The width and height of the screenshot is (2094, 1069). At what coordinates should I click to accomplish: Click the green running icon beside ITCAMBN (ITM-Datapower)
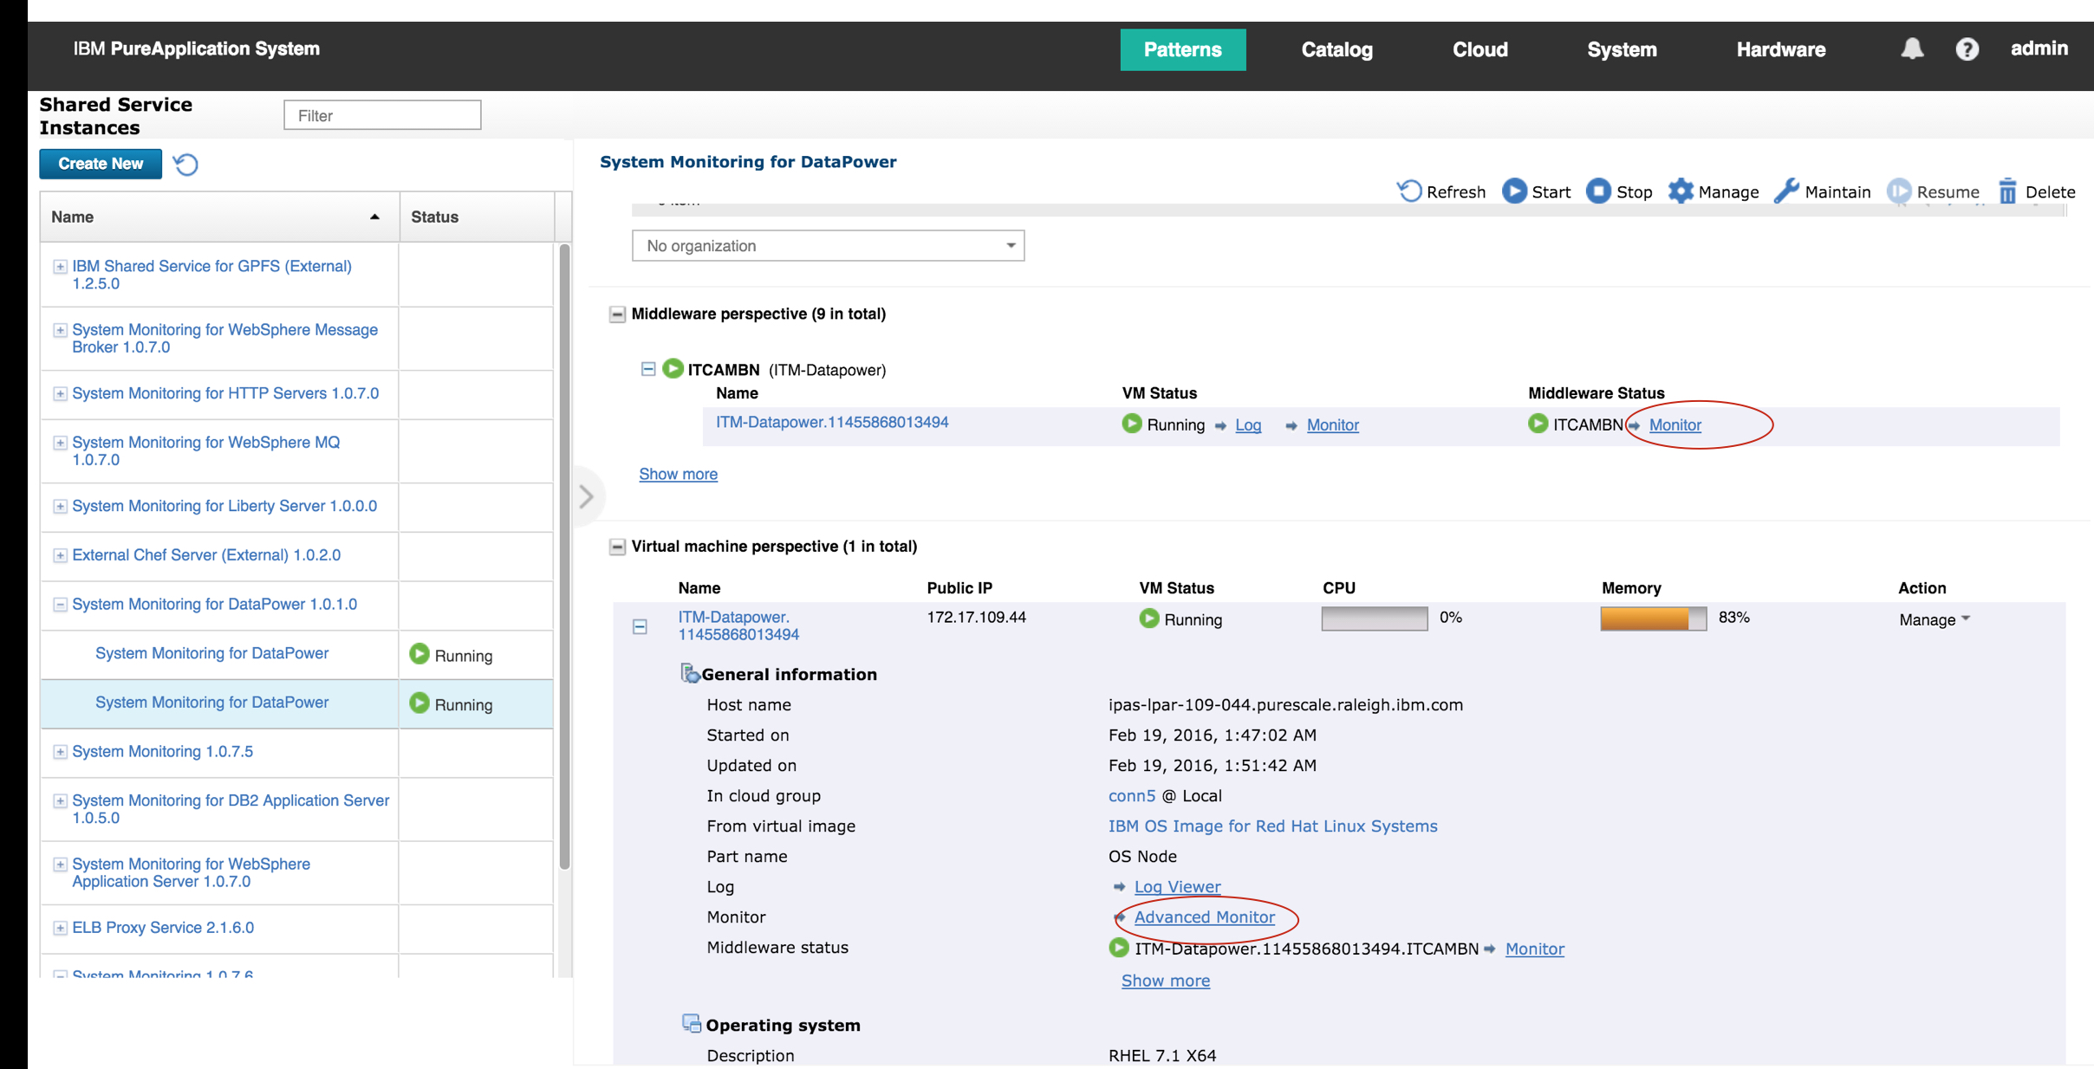click(673, 369)
